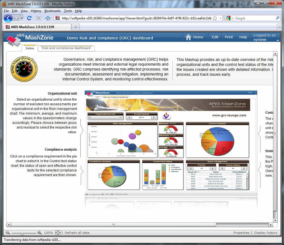Select the Intro tab
Image resolution: width=284 pixels, height=245 pixels.
click(30, 48)
